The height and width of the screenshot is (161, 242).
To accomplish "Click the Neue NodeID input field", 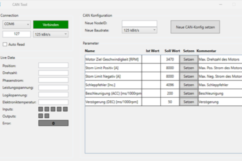I will click(x=139, y=23).
